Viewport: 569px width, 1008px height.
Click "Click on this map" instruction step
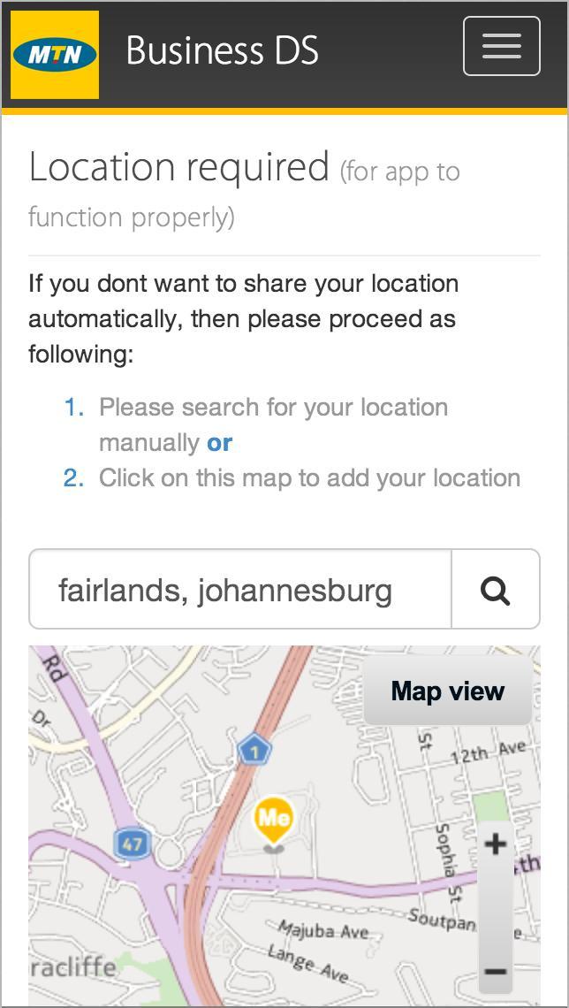[309, 477]
